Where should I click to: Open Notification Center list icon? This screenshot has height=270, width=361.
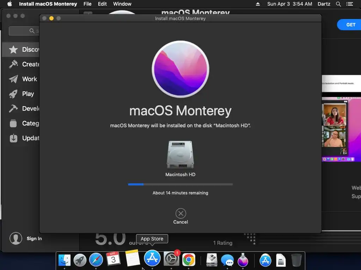point(350,4)
